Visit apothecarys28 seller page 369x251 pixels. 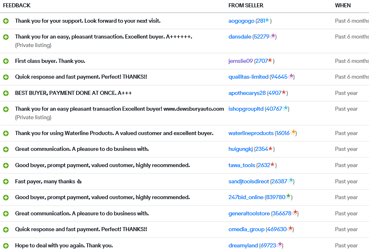click(x=247, y=93)
